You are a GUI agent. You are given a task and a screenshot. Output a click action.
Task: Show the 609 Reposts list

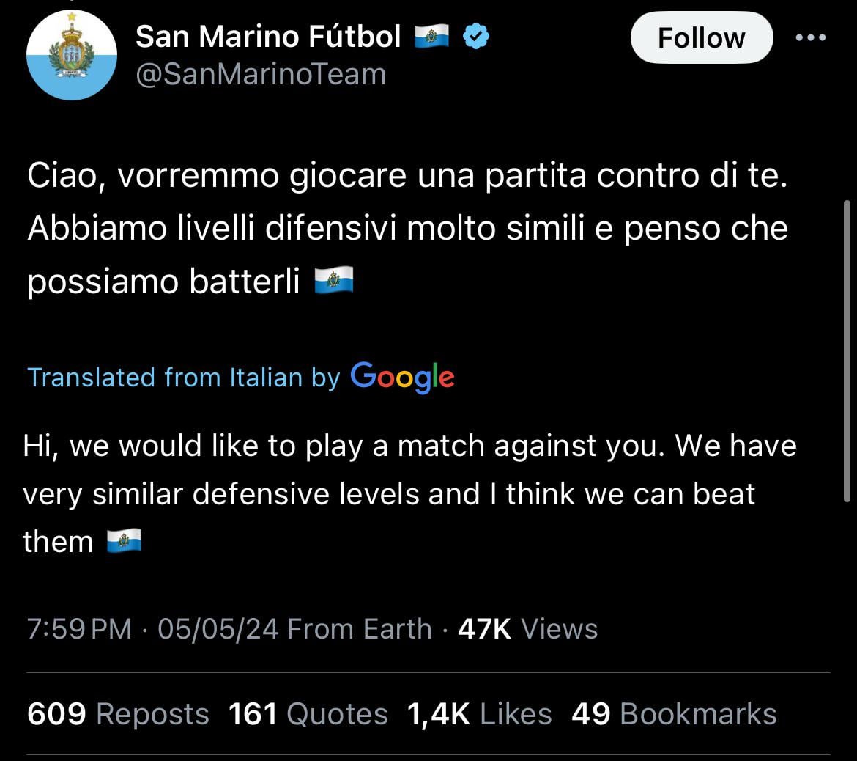click(118, 714)
